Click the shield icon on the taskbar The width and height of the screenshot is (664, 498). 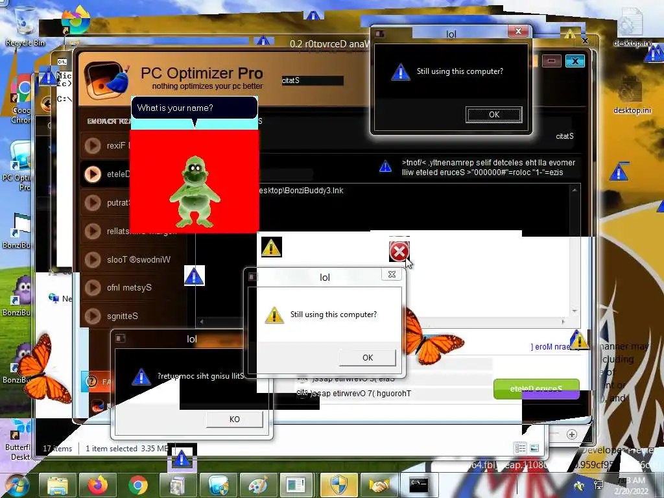pos(338,485)
